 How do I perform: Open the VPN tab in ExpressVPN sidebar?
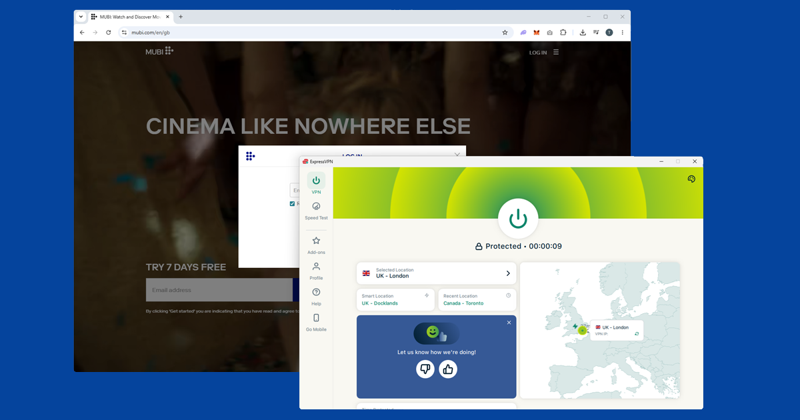[x=316, y=184]
